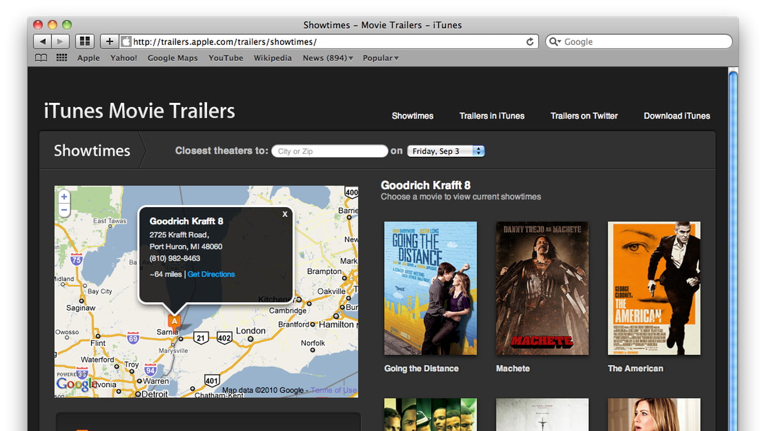The height and width of the screenshot is (431, 766).
Task: Open a new tab with the plus icon
Action: click(x=108, y=41)
